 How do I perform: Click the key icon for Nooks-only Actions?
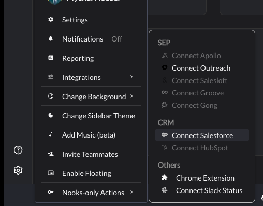51,192
